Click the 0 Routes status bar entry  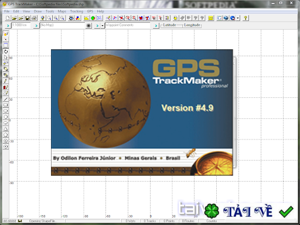tap(188, 221)
